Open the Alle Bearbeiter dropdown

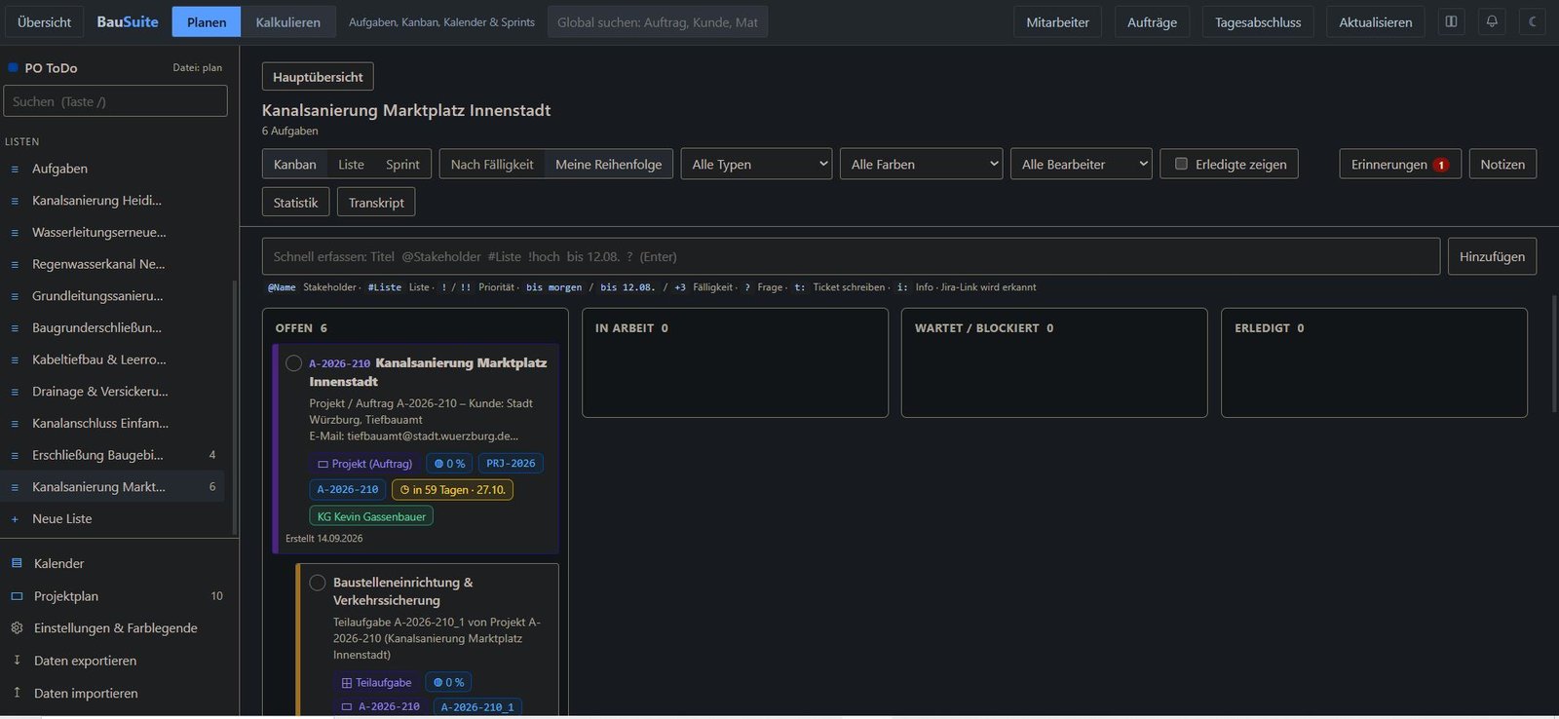pos(1082,164)
